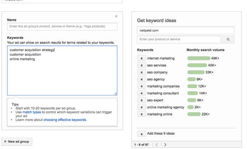Viewport: 247px width, 149px height.
Task: Click the search magnifier icon button
Action: (228, 40)
